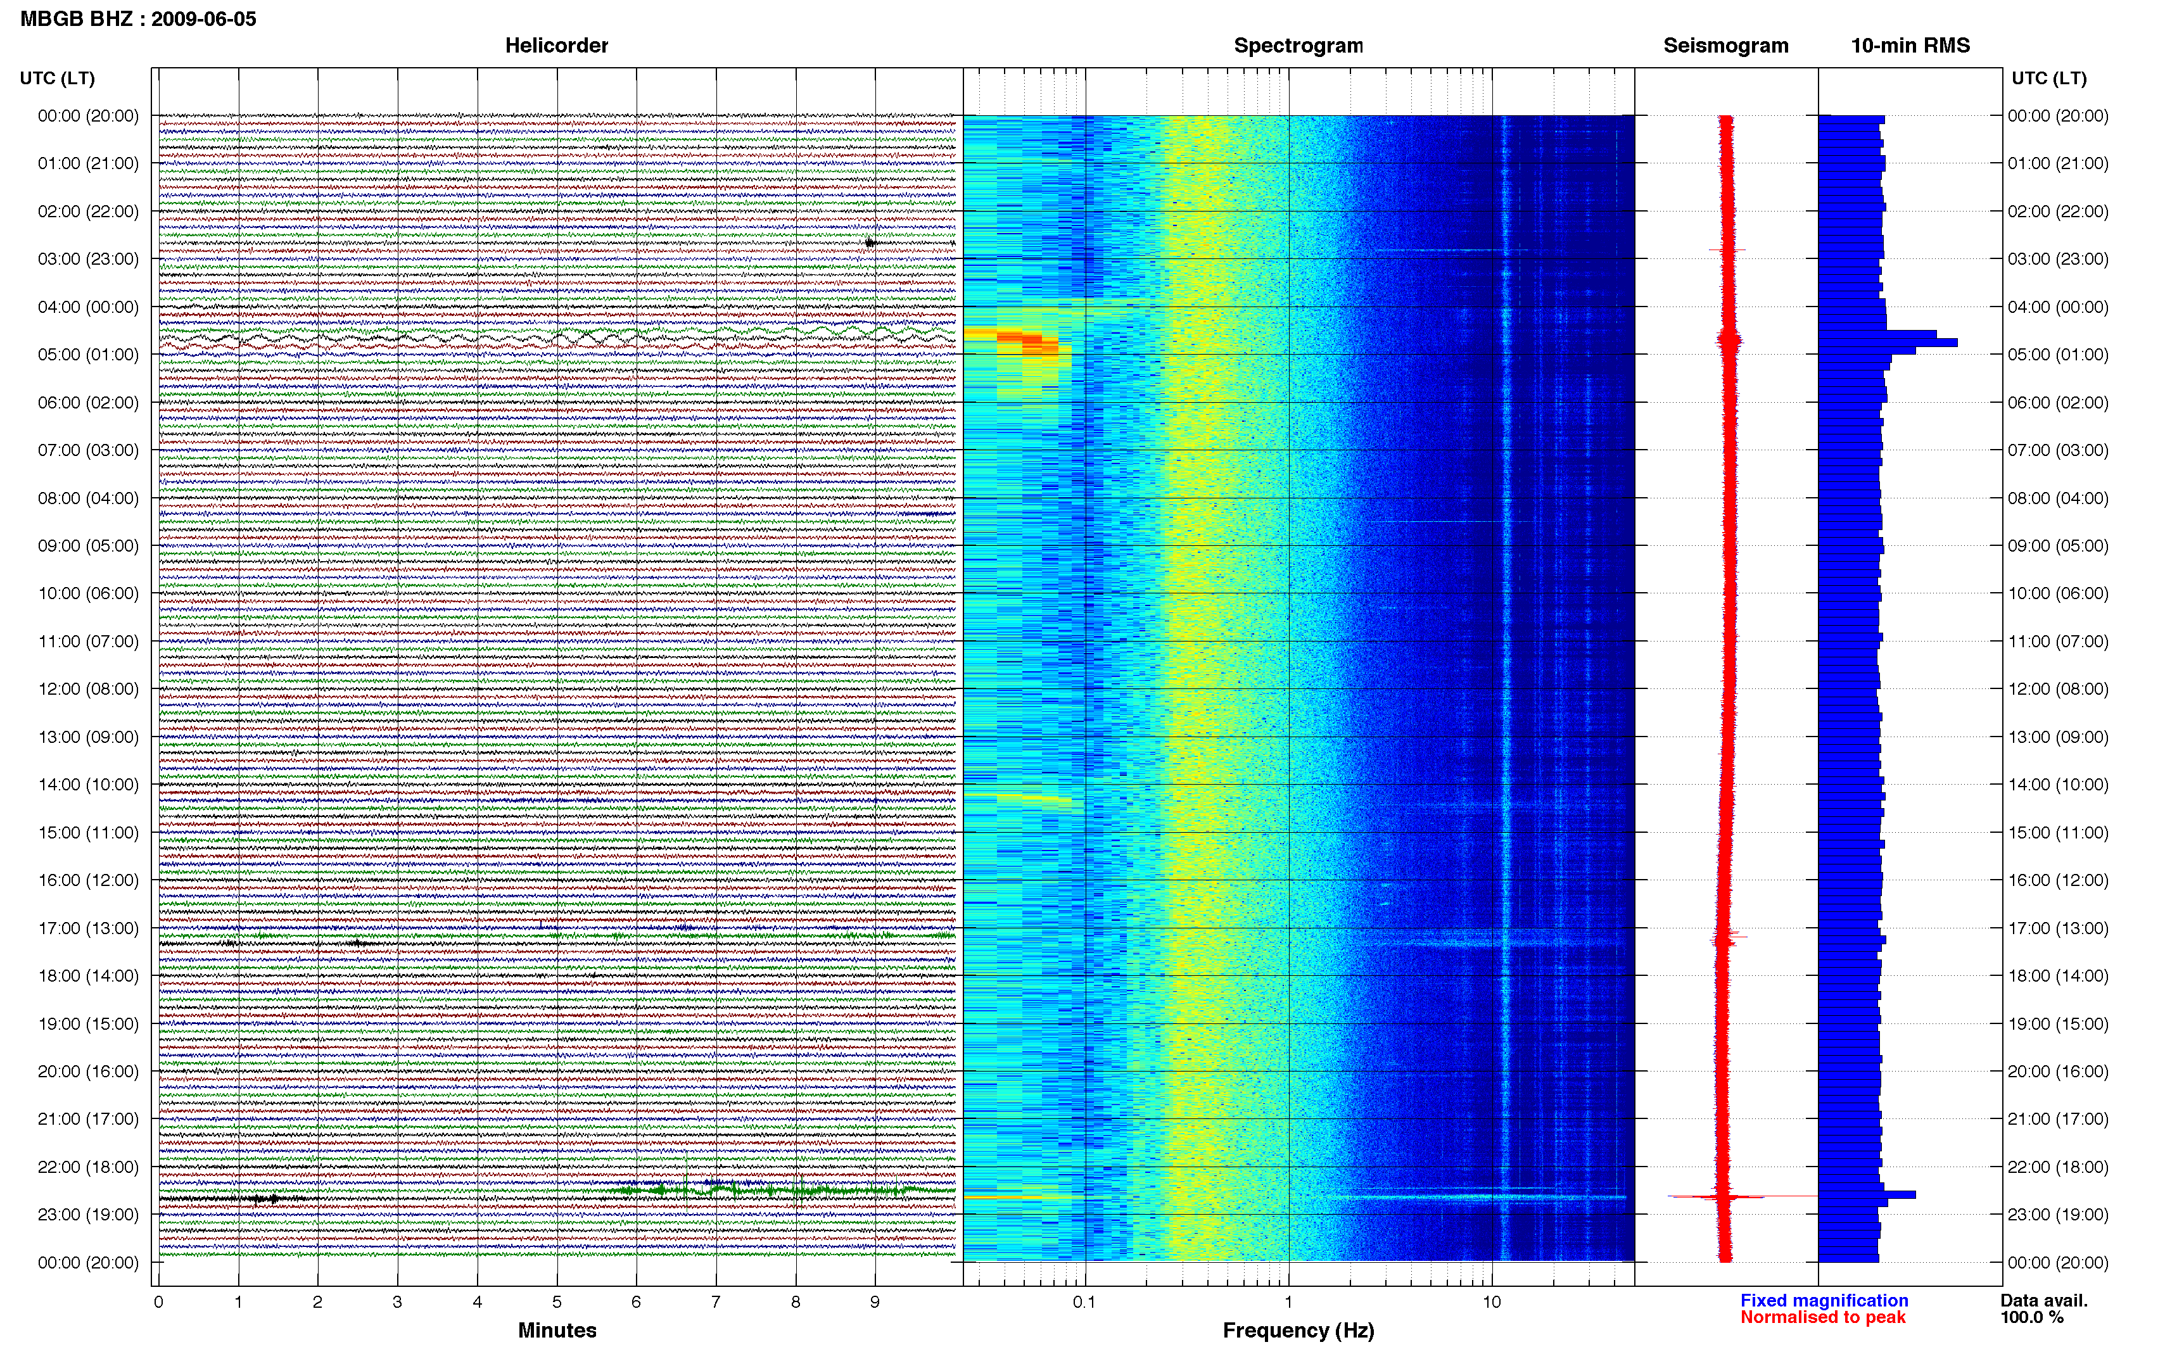The height and width of the screenshot is (1354, 2165).
Task: Click the 'Frequency (Hz)' x-axis label
Action: (x=1298, y=1331)
